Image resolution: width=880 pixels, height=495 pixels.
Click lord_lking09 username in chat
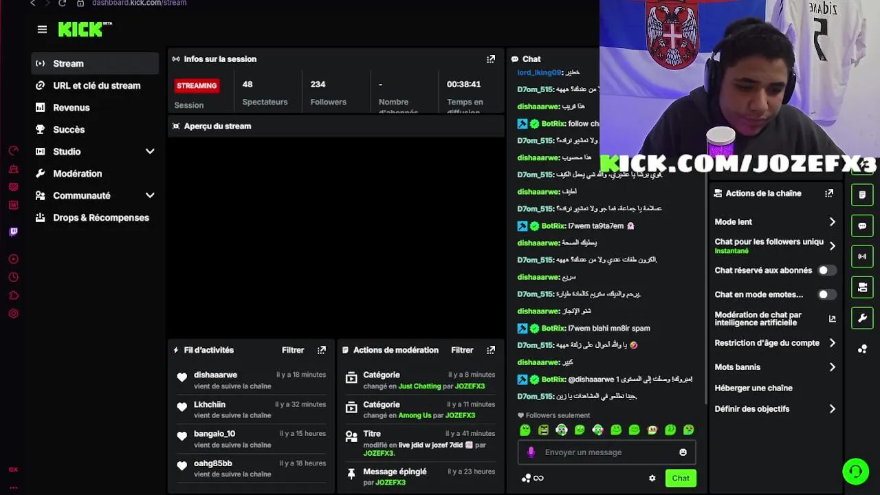(x=539, y=73)
